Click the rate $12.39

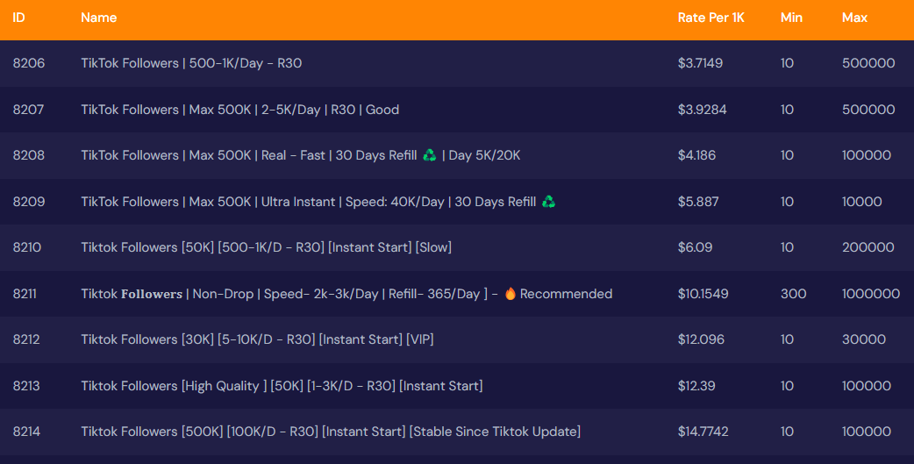[x=696, y=386]
